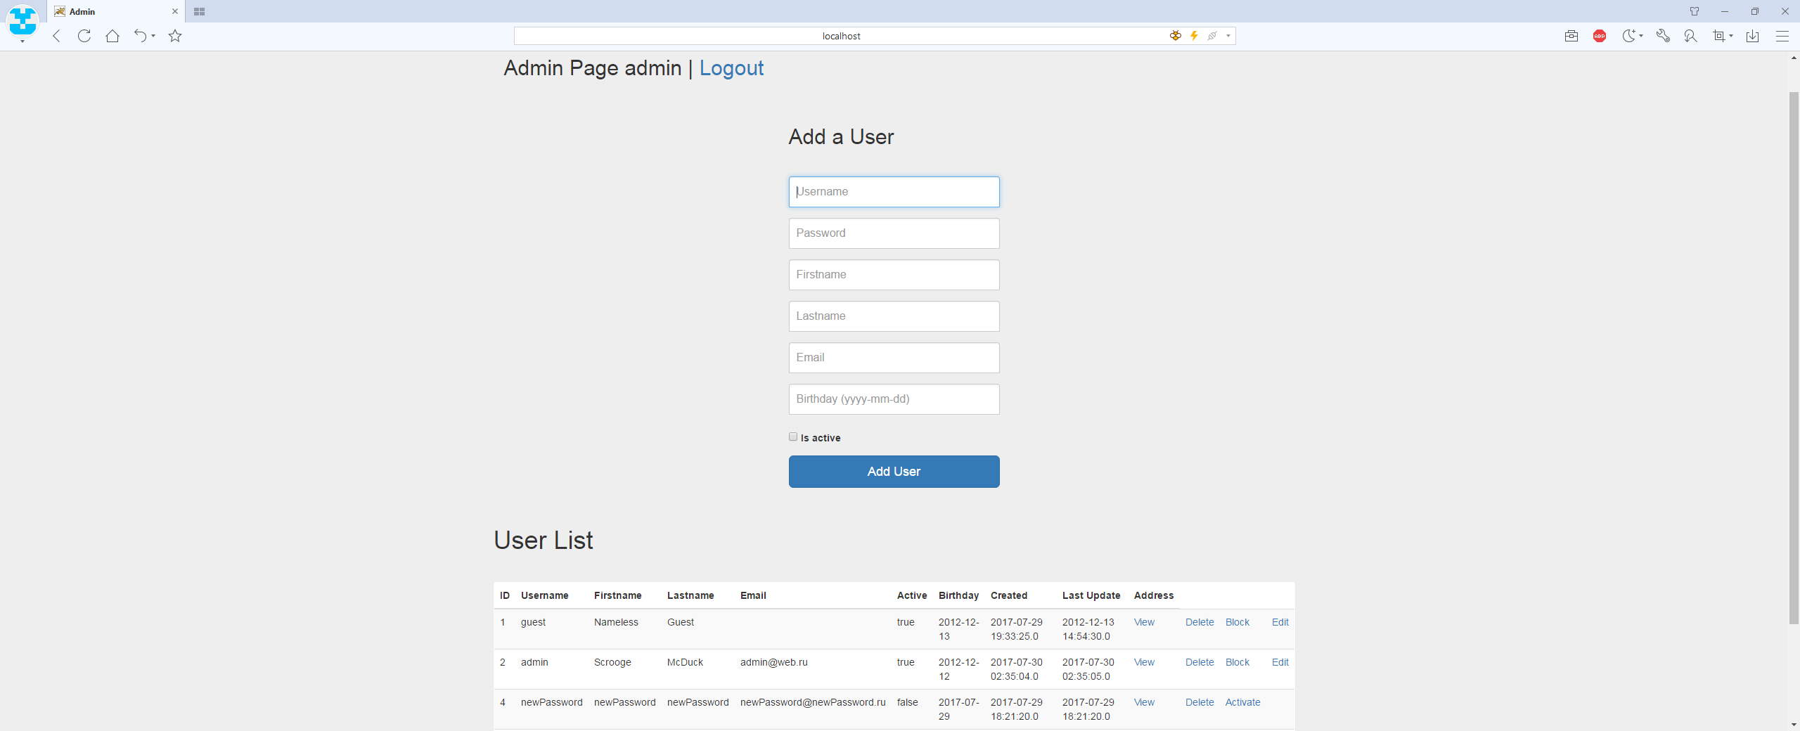The width and height of the screenshot is (1800, 731).
Task: Select the admin@web.ru email cell
Action: click(773, 662)
